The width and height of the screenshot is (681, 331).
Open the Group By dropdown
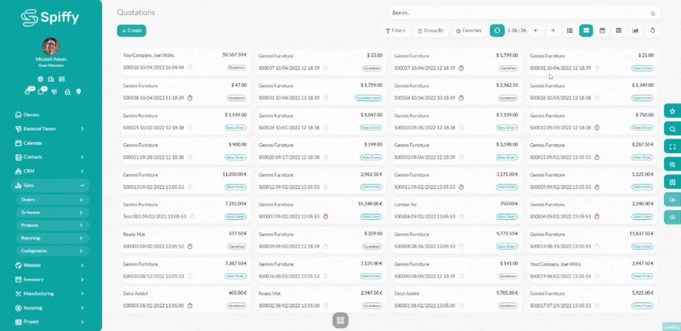431,31
